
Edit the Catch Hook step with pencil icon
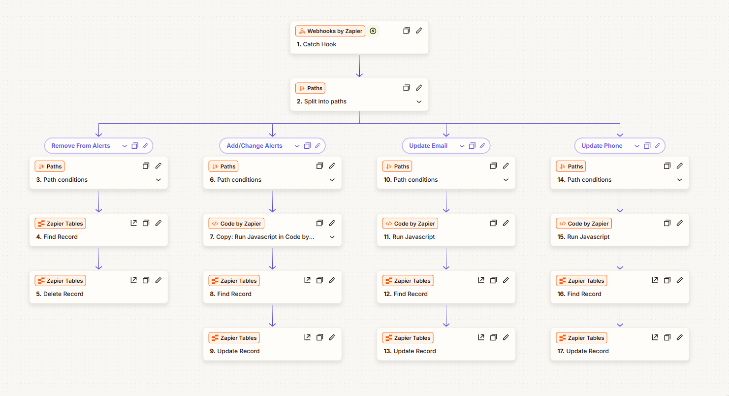pyautogui.click(x=419, y=31)
